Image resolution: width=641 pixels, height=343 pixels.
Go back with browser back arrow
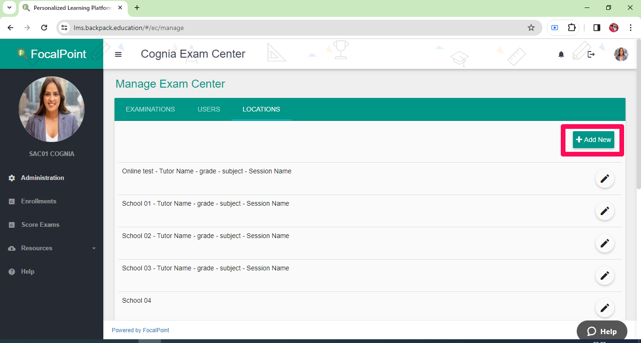[x=10, y=28]
